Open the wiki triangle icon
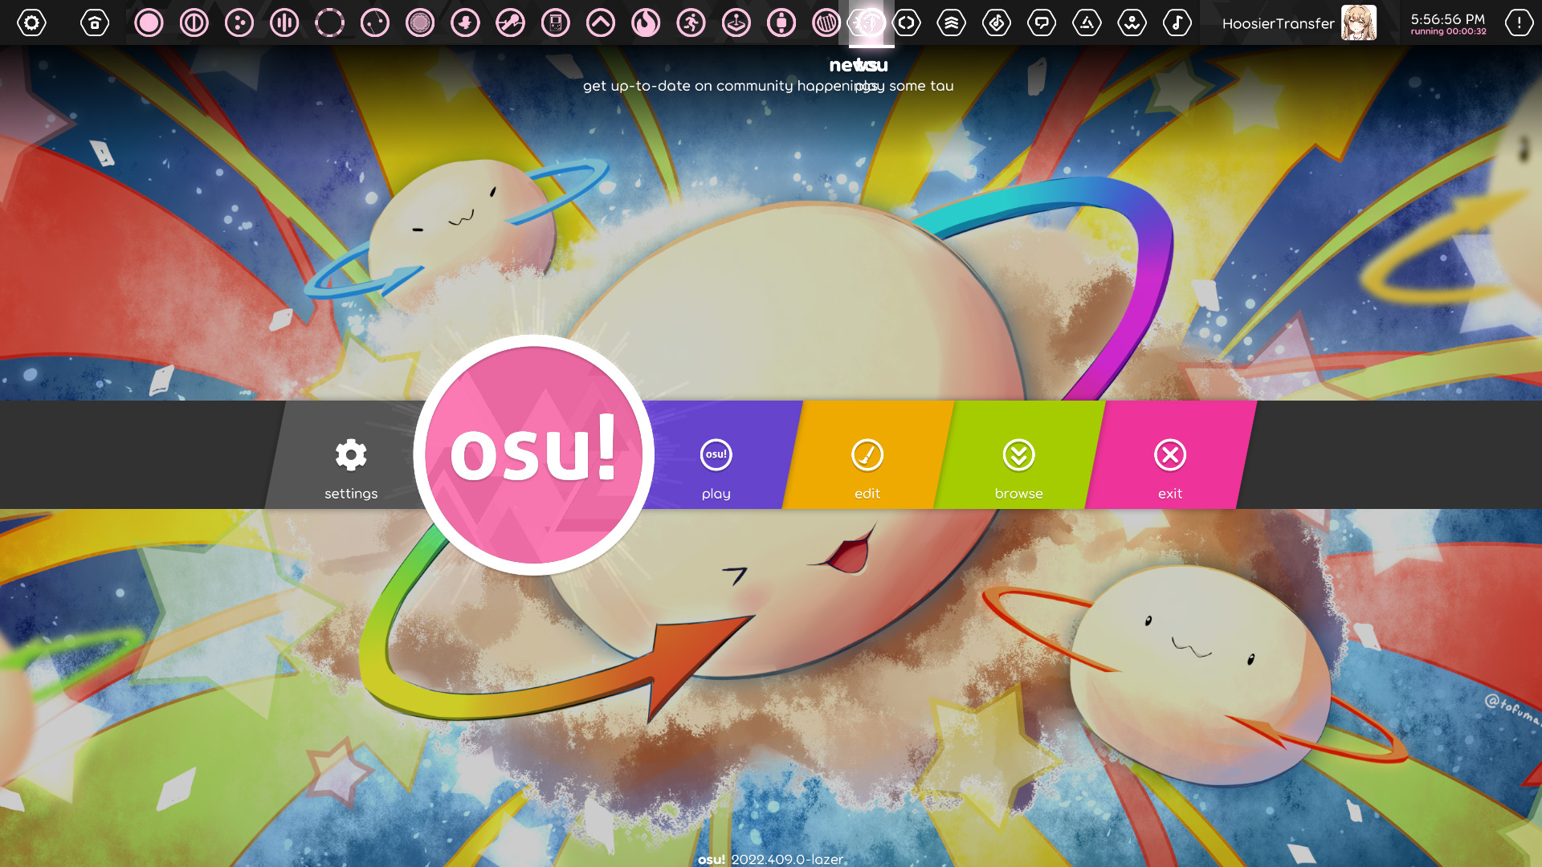 pos(1086,22)
